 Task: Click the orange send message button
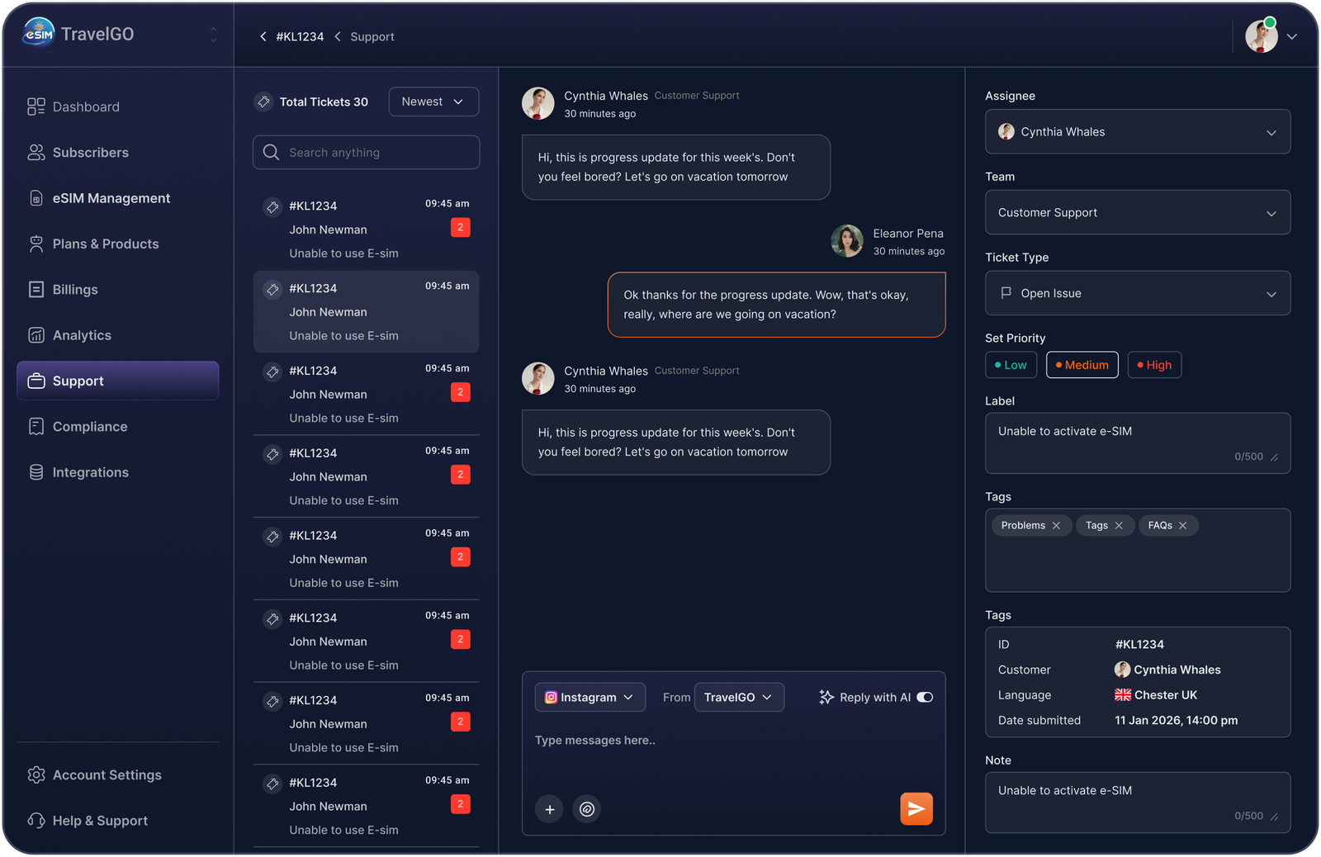(x=916, y=809)
